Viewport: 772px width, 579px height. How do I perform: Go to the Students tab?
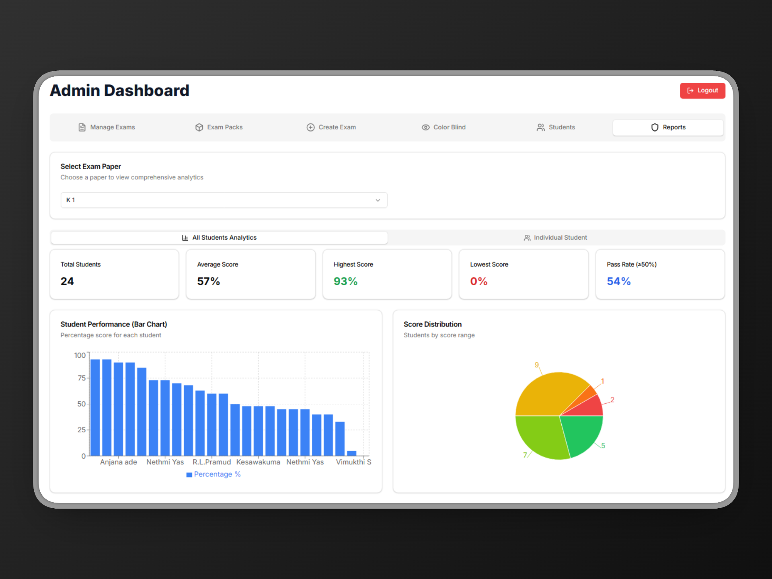(x=556, y=127)
